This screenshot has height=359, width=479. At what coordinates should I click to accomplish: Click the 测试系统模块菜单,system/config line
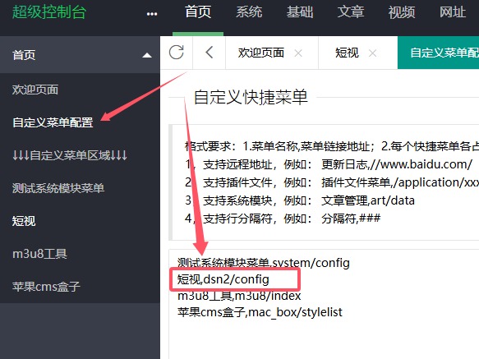click(x=264, y=262)
